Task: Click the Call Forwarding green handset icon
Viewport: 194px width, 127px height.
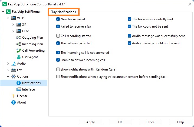Action: tap(19, 51)
